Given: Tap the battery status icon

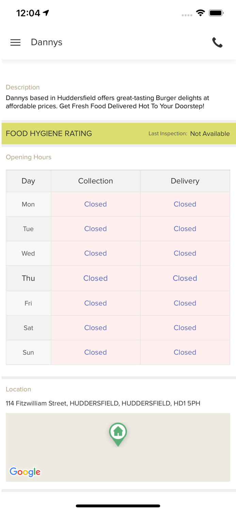Looking at the screenshot, I should [x=216, y=13].
